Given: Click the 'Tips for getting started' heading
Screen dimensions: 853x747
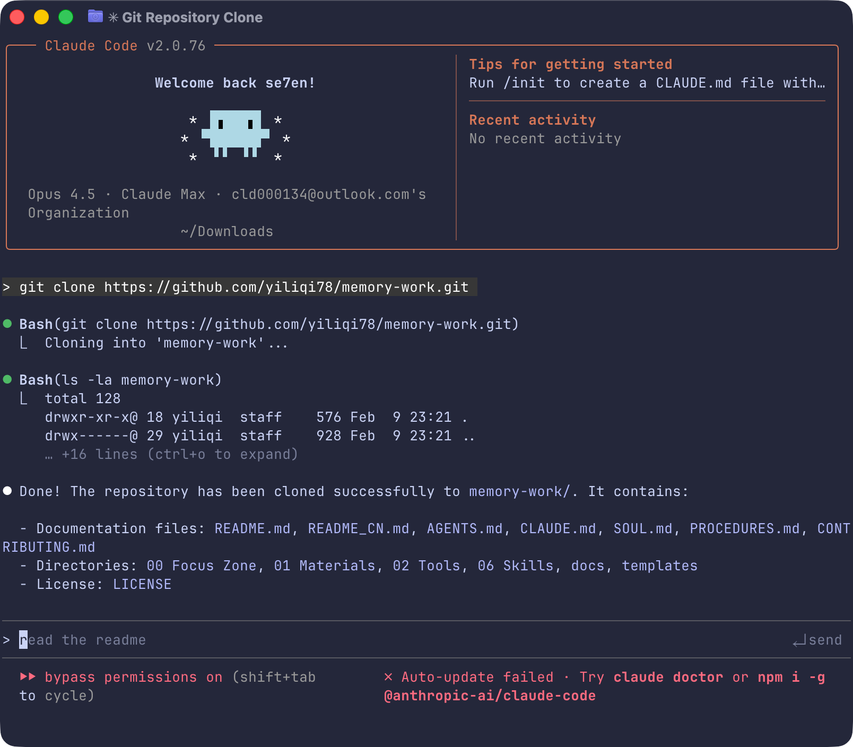Looking at the screenshot, I should click(x=571, y=64).
